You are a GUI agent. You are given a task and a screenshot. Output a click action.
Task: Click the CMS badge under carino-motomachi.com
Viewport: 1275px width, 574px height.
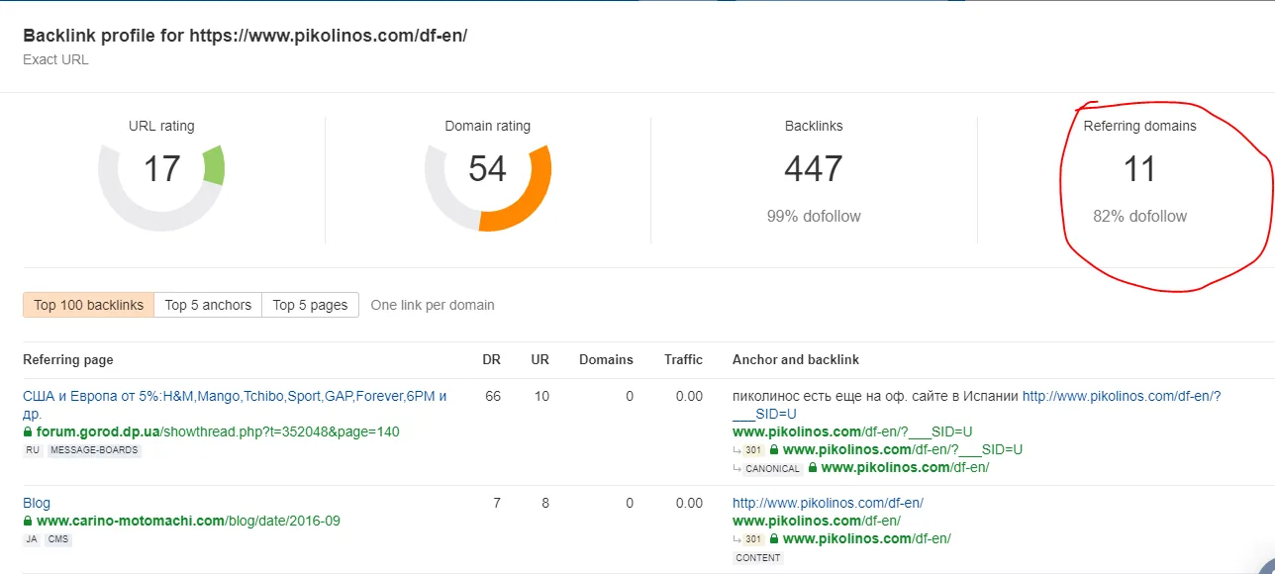click(58, 538)
